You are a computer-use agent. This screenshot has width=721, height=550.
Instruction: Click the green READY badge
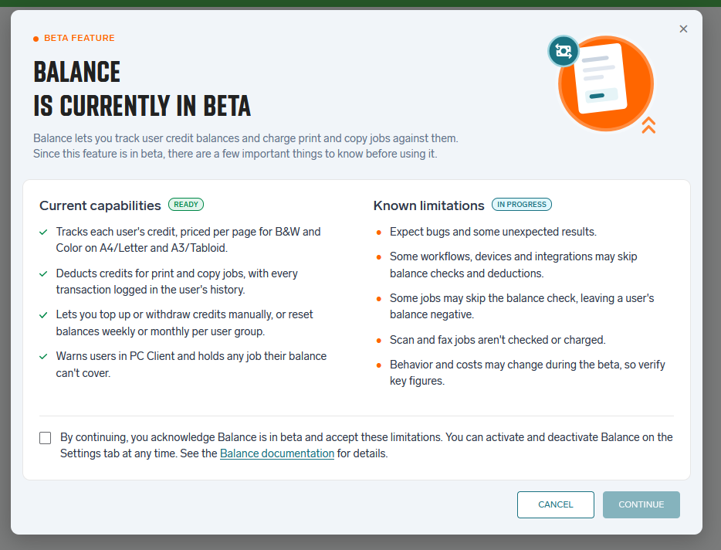click(186, 205)
